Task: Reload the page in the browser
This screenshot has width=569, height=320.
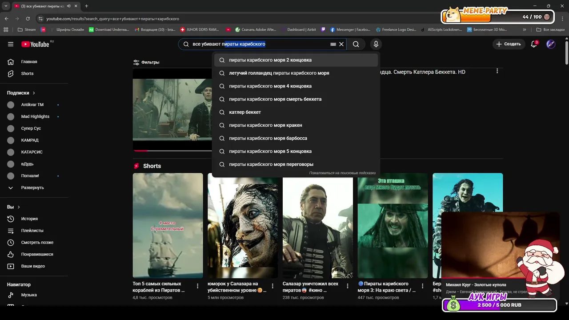Action: [x=28, y=19]
